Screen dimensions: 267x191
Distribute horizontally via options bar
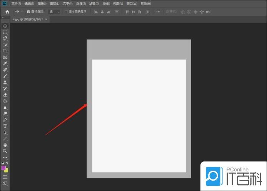pyautogui.click(x=117, y=12)
